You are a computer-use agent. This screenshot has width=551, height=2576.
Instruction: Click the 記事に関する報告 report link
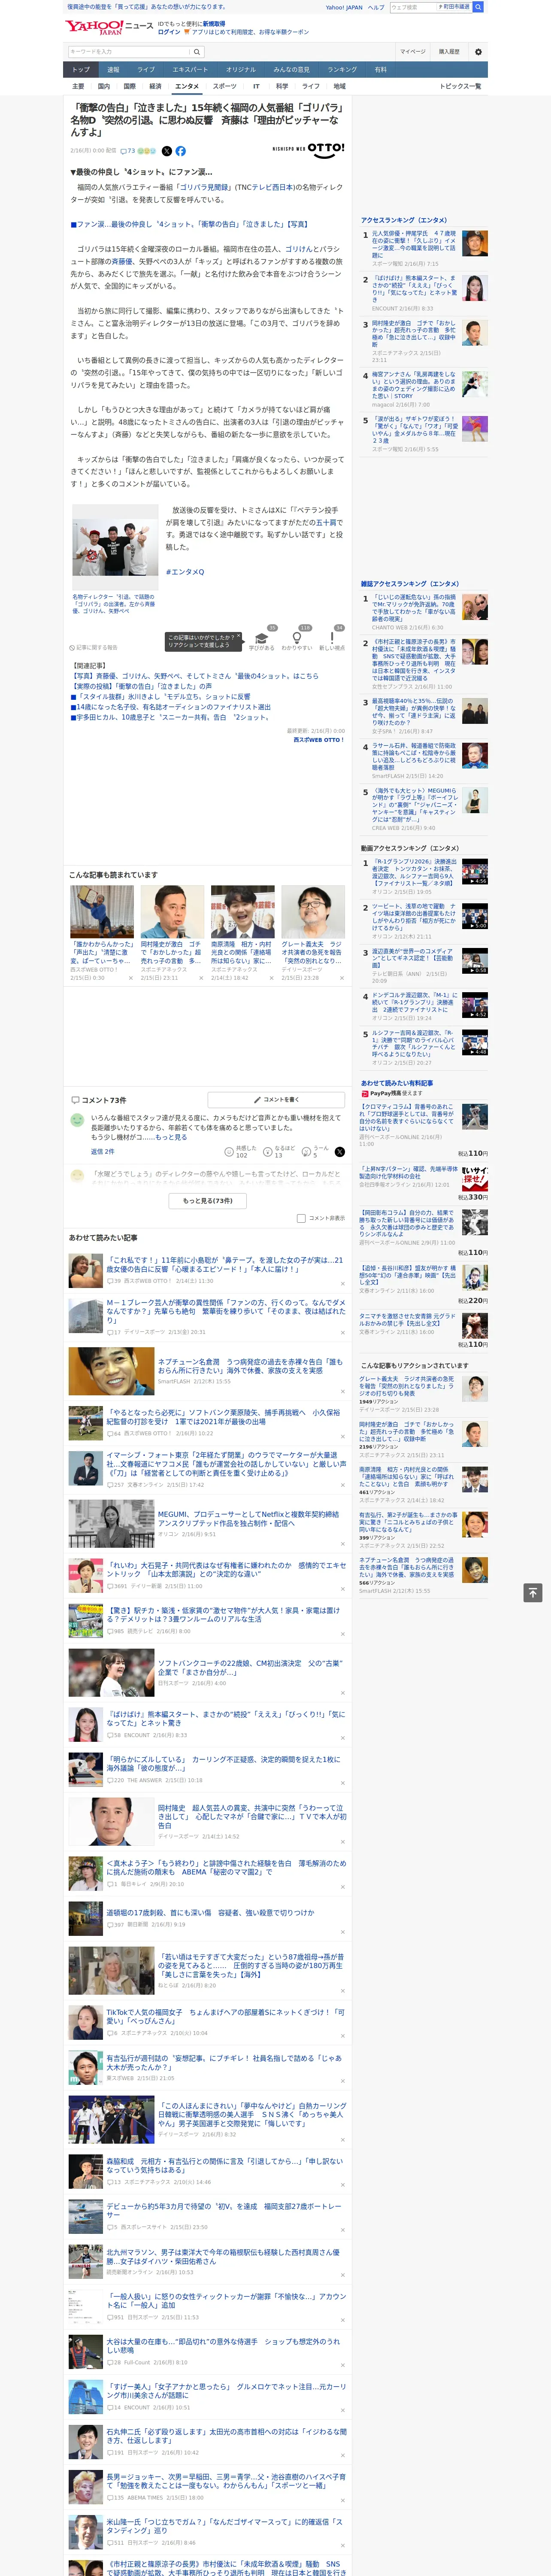point(93,647)
